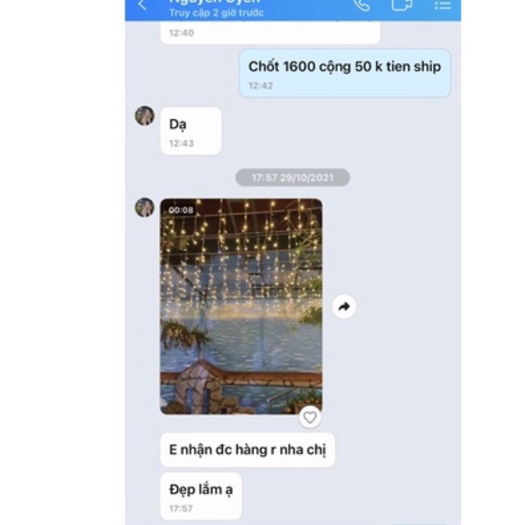Screen dimensions: 525x525
Task: Select the "Đẹp lắm ạ" message bubble
Action: (x=201, y=496)
